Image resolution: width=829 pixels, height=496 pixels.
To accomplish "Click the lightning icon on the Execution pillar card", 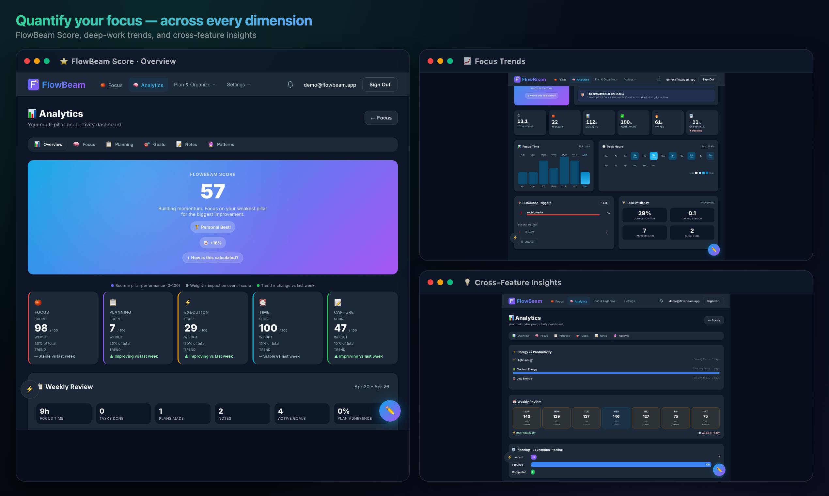I will click(x=188, y=302).
